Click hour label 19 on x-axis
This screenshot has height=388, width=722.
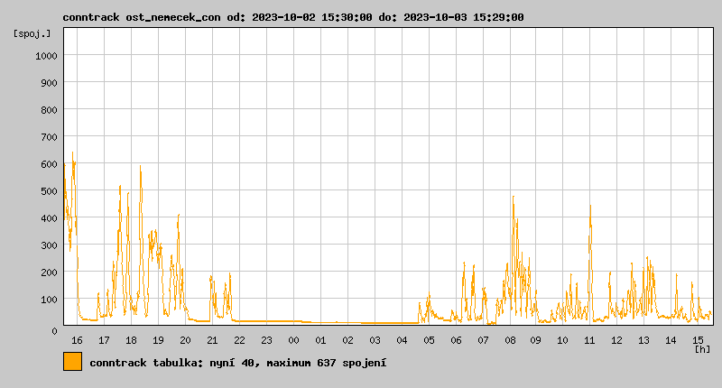click(x=158, y=340)
